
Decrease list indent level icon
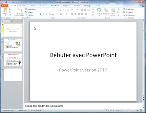click(82, 10)
